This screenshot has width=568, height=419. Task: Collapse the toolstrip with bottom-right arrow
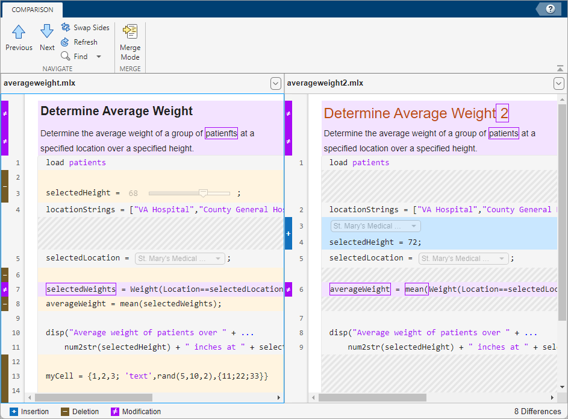click(x=560, y=69)
